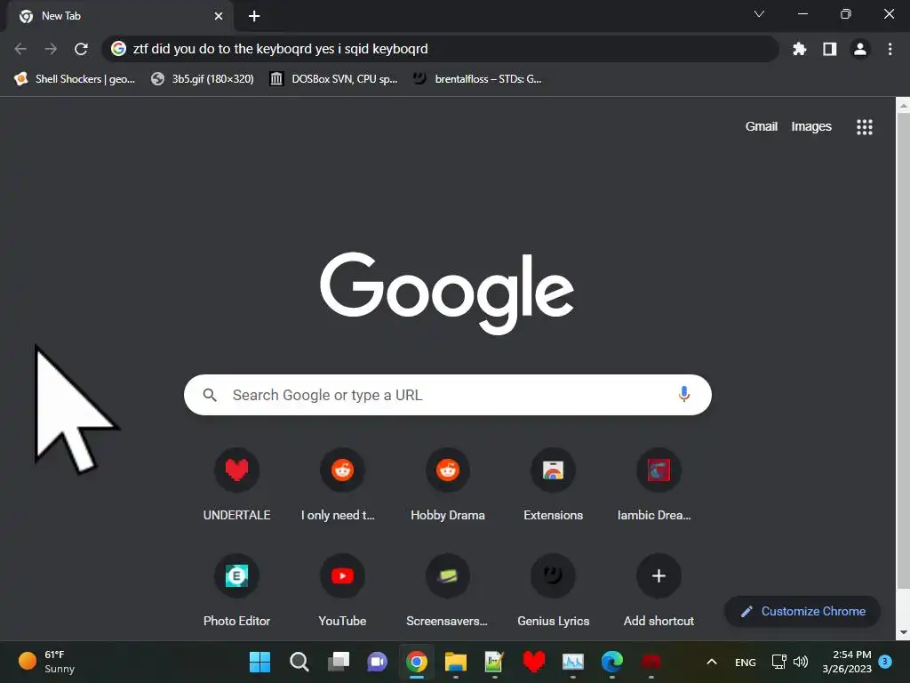Open the red app icon on taskbar
The height and width of the screenshot is (683, 910).
[x=651, y=662]
